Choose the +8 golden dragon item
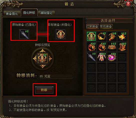Screen dimensions: 136x118 112,36
